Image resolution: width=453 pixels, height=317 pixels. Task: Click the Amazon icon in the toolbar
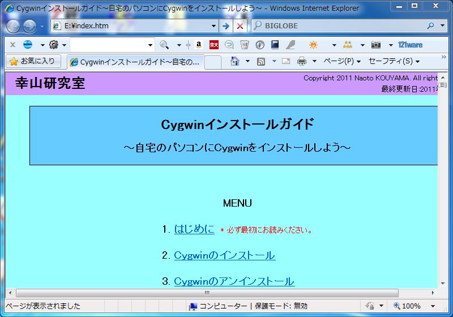(x=199, y=45)
